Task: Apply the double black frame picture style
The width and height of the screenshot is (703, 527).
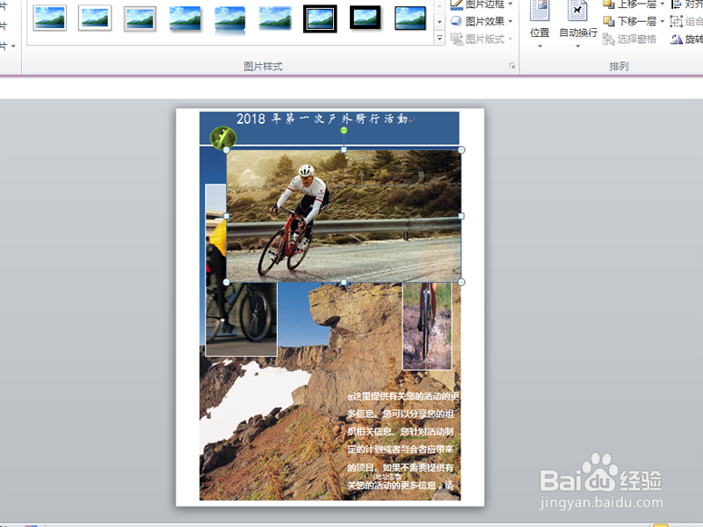Action: pyautogui.click(x=320, y=18)
